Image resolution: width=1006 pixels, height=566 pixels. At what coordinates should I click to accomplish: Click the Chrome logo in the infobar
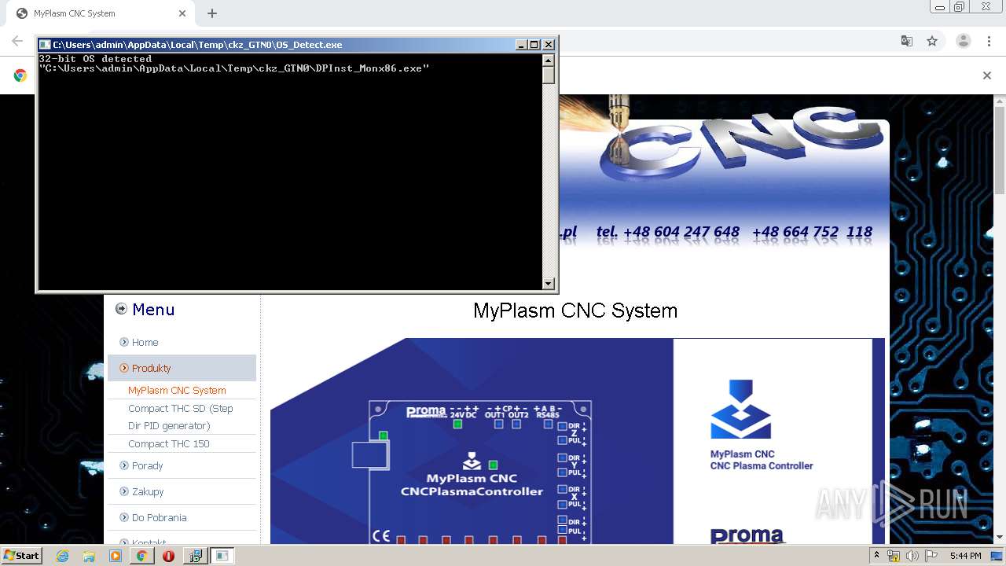coord(20,75)
